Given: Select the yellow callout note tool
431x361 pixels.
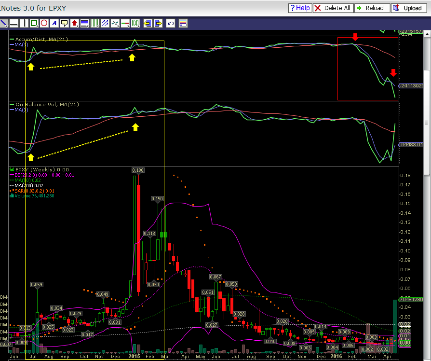Looking at the screenshot, I should tap(64, 23).
